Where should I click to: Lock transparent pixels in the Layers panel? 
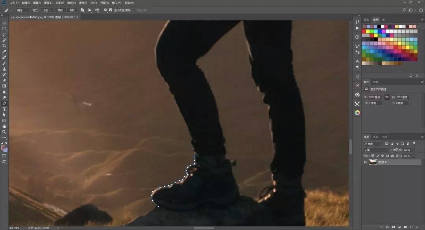(x=373, y=156)
